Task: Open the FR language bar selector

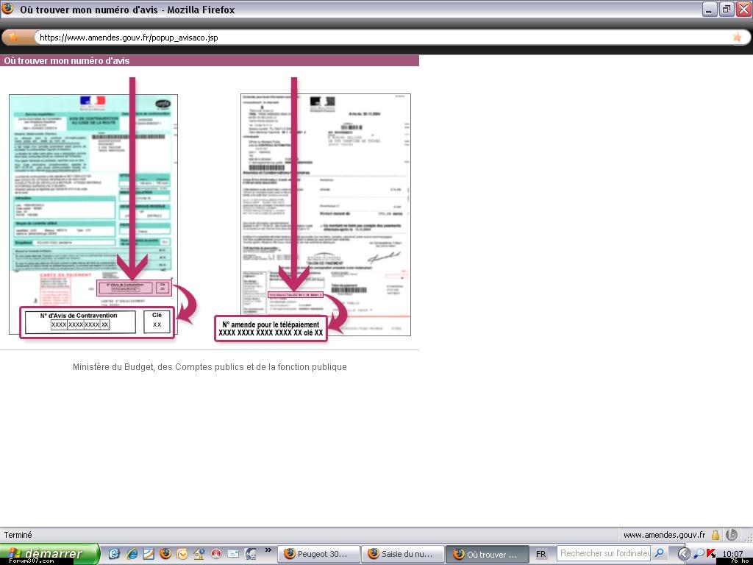Action: tap(541, 554)
